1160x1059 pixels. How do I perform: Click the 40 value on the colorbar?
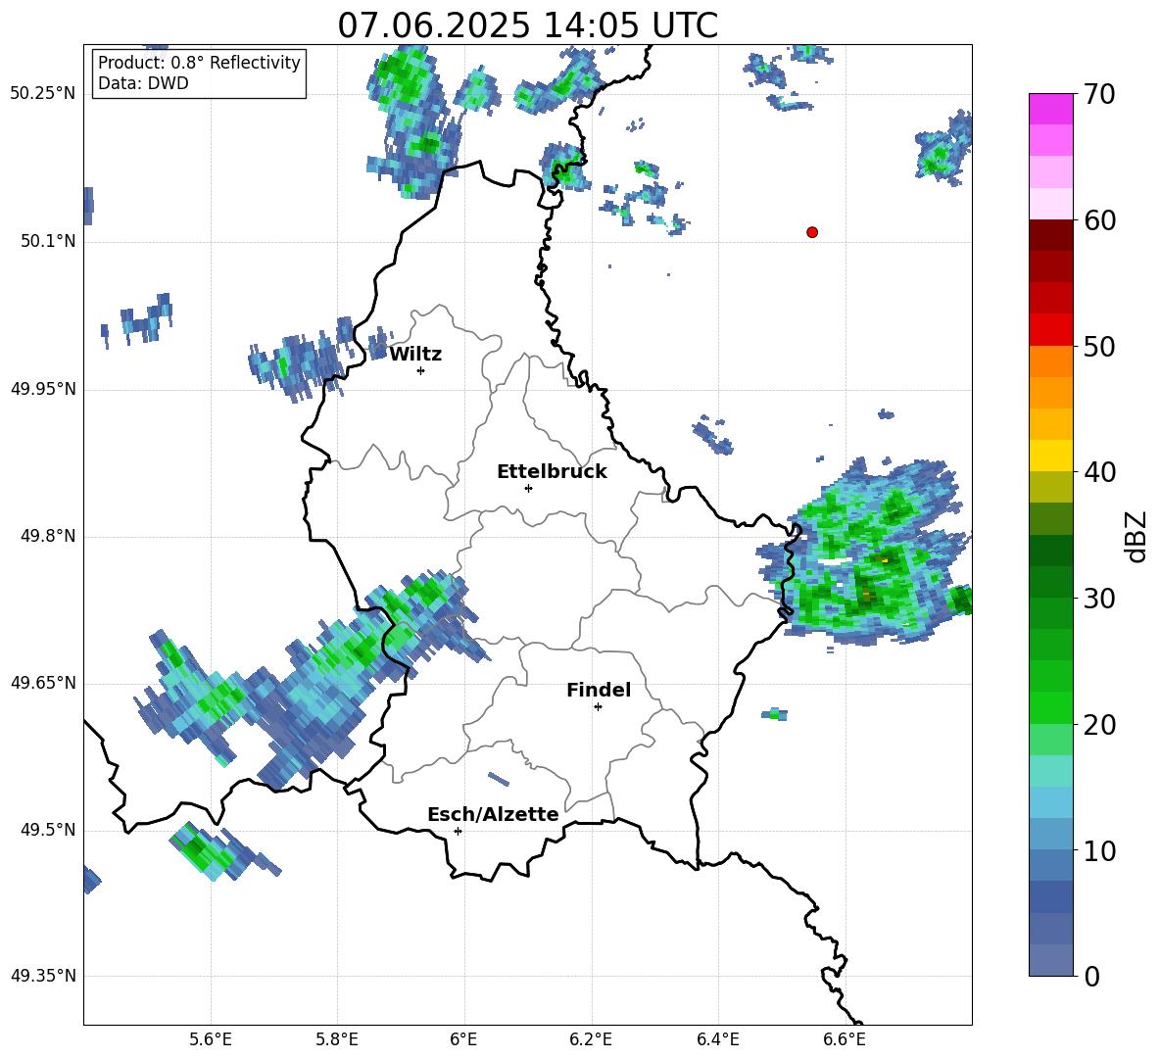coord(1099,472)
